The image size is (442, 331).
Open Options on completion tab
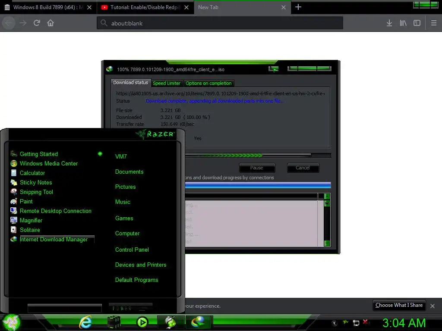click(x=208, y=83)
